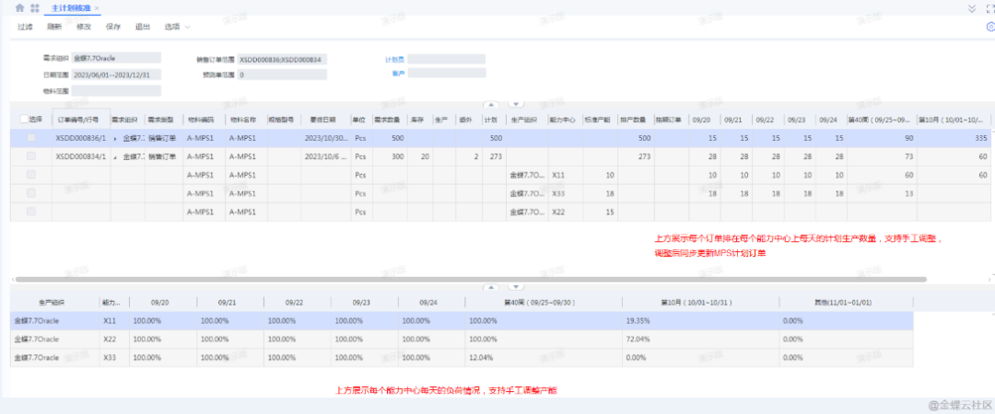Check the box for row XSDD000836/1
The height and width of the screenshot is (414, 995).
tap(30, 138)
